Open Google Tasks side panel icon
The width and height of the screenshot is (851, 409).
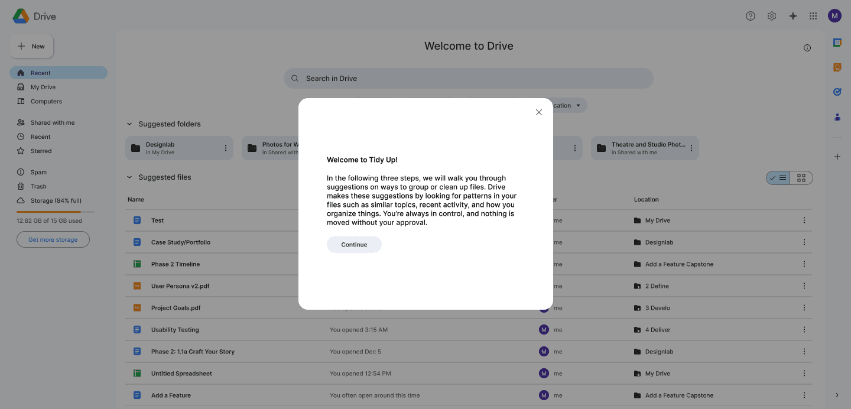click(837, 92)
